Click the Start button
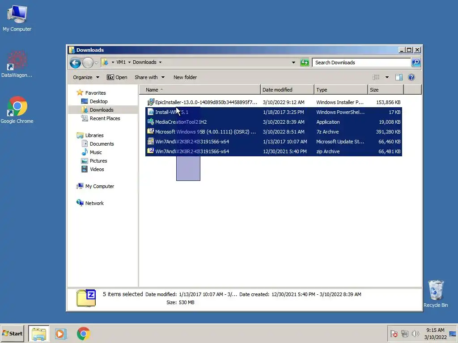Viewport: 458px width, 343px height. [x=12, y=334]
